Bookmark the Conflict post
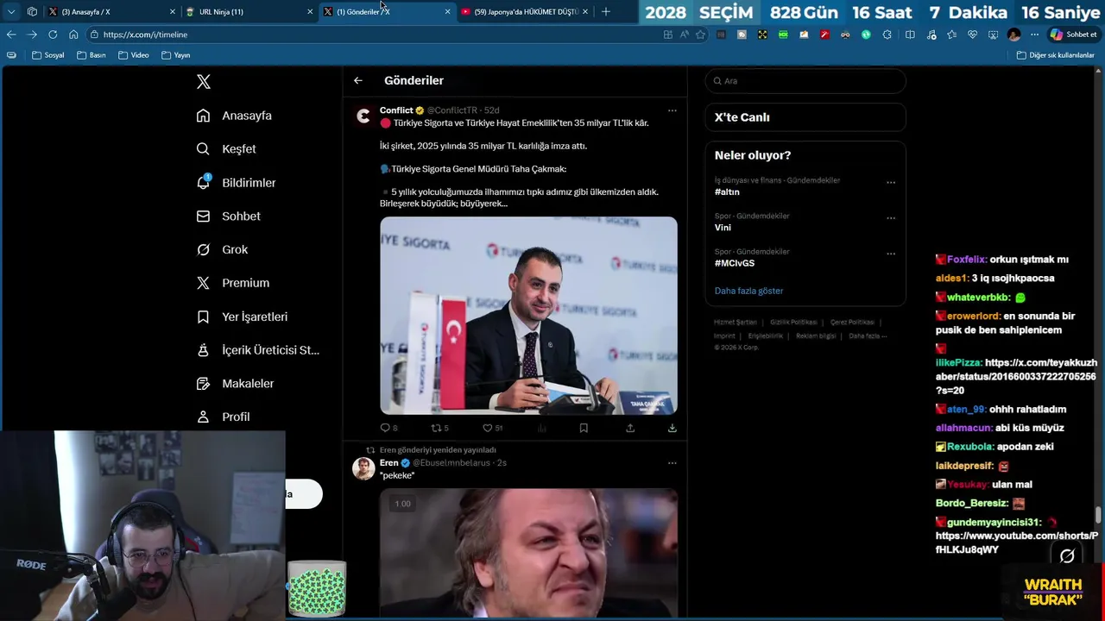The image size is (1105, 621). click(x=584, y=428)
